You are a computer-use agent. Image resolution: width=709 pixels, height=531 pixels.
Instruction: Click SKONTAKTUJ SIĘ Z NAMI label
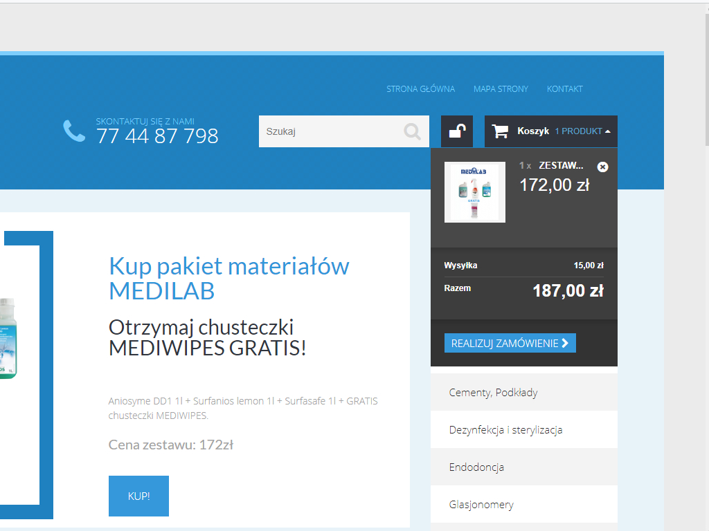145,122
